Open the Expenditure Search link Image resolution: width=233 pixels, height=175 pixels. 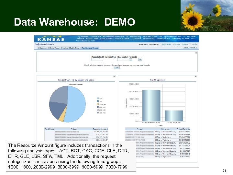coord(122,39)
